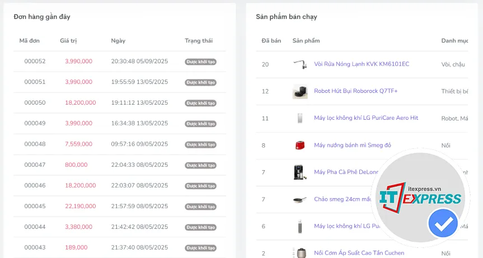Click order value 7,559,000
483x258 pixels.
(78, 144)
